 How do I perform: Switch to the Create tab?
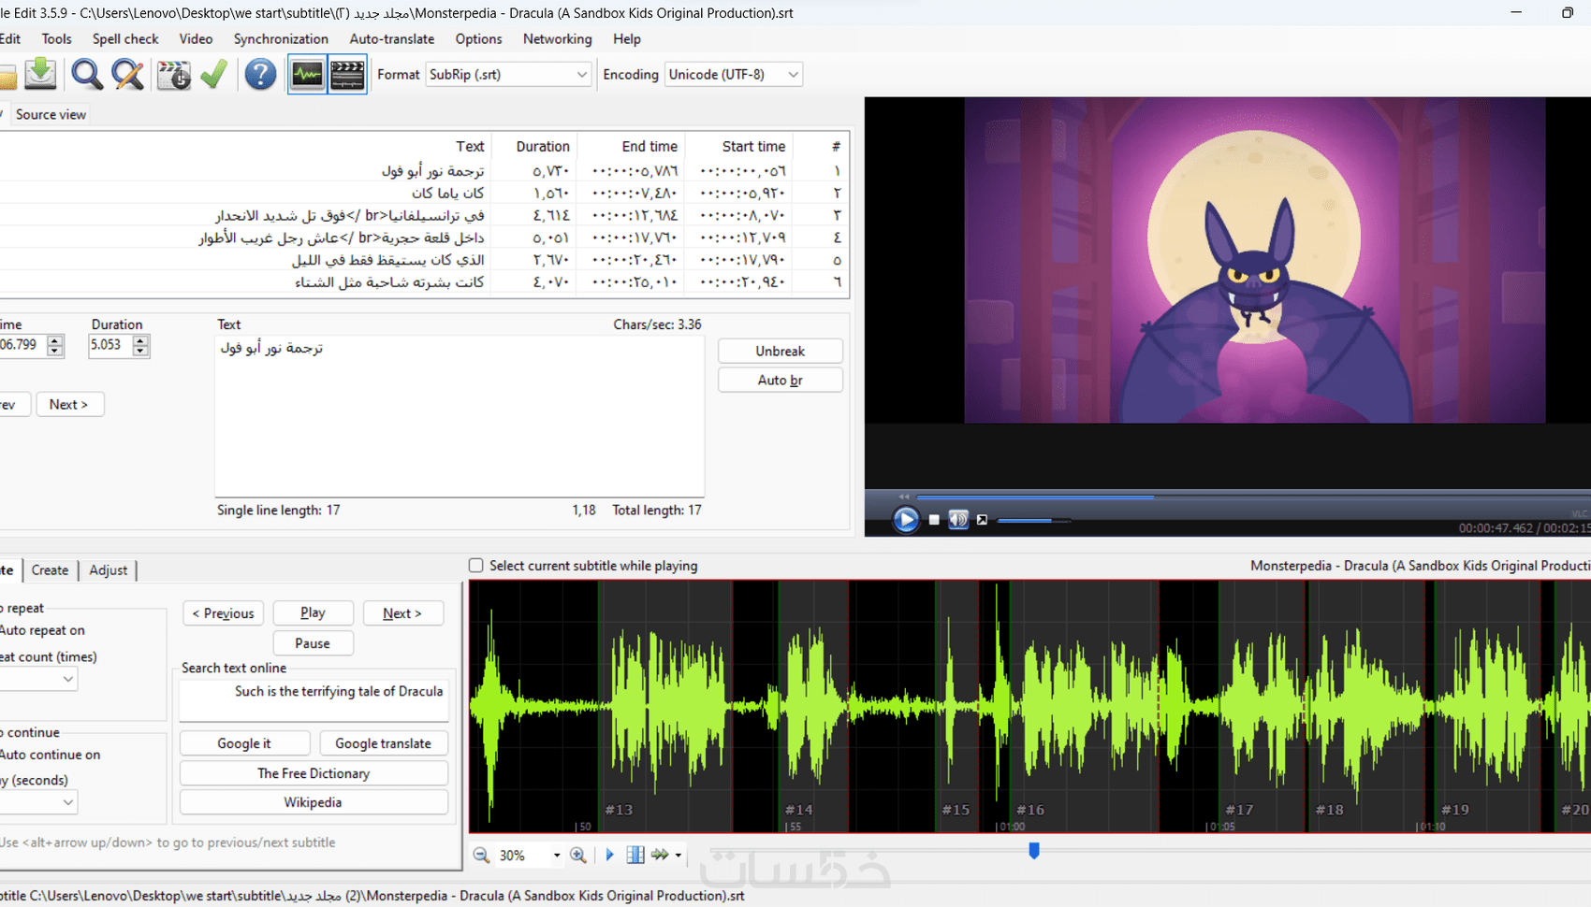coord(50,570)
